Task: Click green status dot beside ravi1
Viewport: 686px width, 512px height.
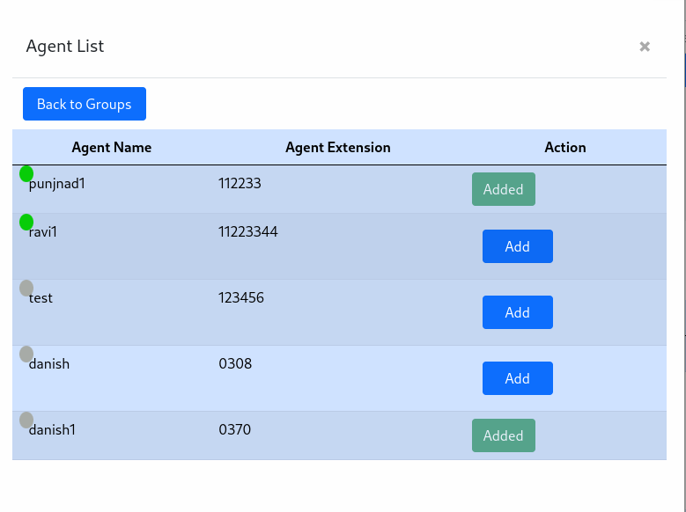Action: [x=26, y=222]
